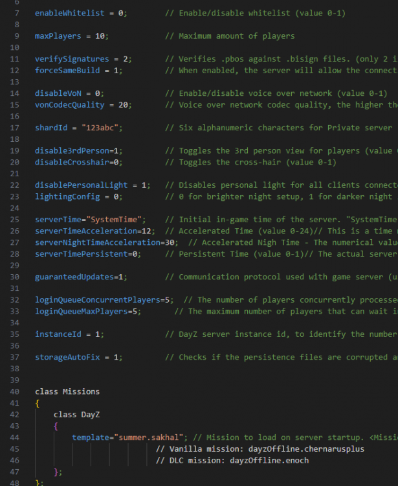Click the Toggles the cross-hair comment
Image resolution: width=398 pixels, height=486 pixels.
click(x=250, y=162)
